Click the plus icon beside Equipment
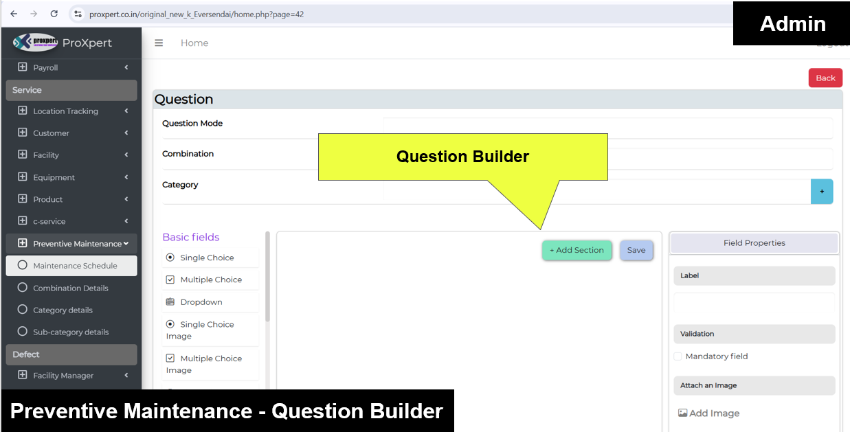Screen dimensions: 850x432 pyautogui.click(x=23, y=177)
